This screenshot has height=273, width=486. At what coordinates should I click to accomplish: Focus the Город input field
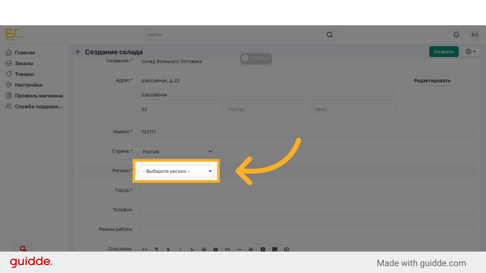176,190
